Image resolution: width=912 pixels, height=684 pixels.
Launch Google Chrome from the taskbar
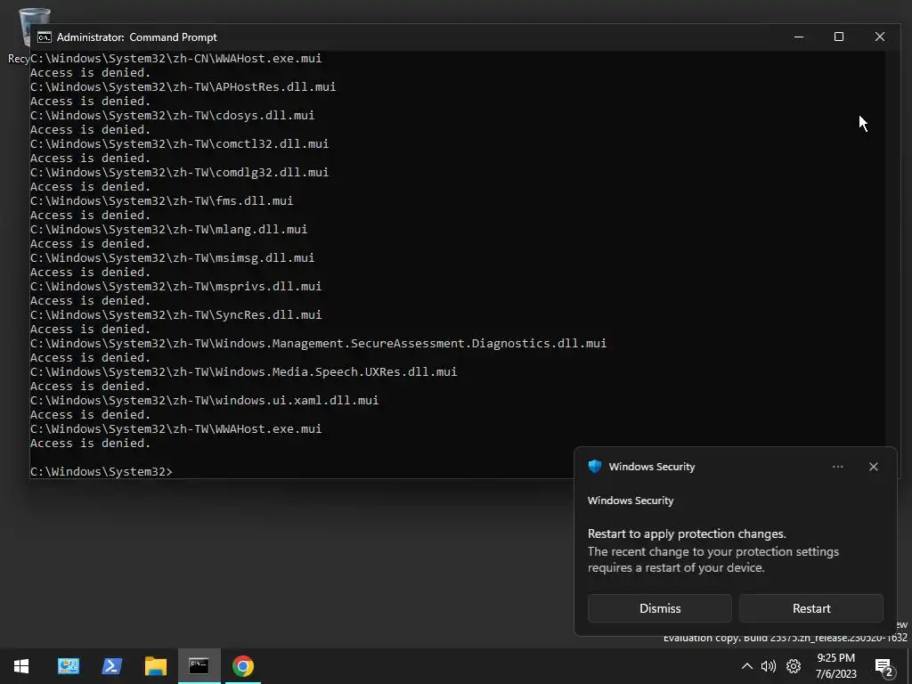tap(243, 666)
